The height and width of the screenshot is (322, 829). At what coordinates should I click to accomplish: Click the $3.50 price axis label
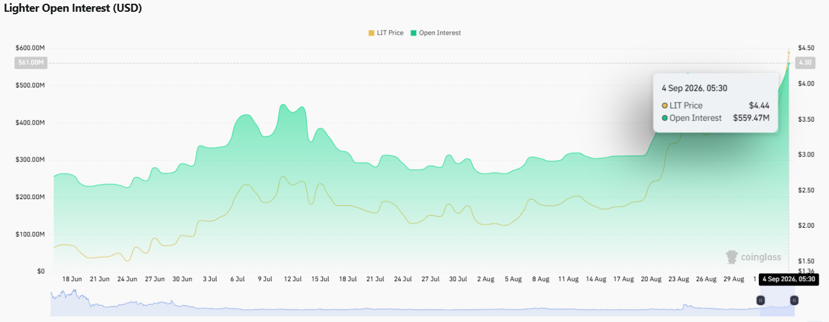pyautogui.click(x=806, y=119)
